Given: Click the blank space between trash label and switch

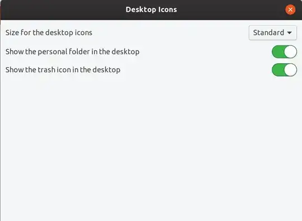Looking at the screenshot, I should click(196, 70).
